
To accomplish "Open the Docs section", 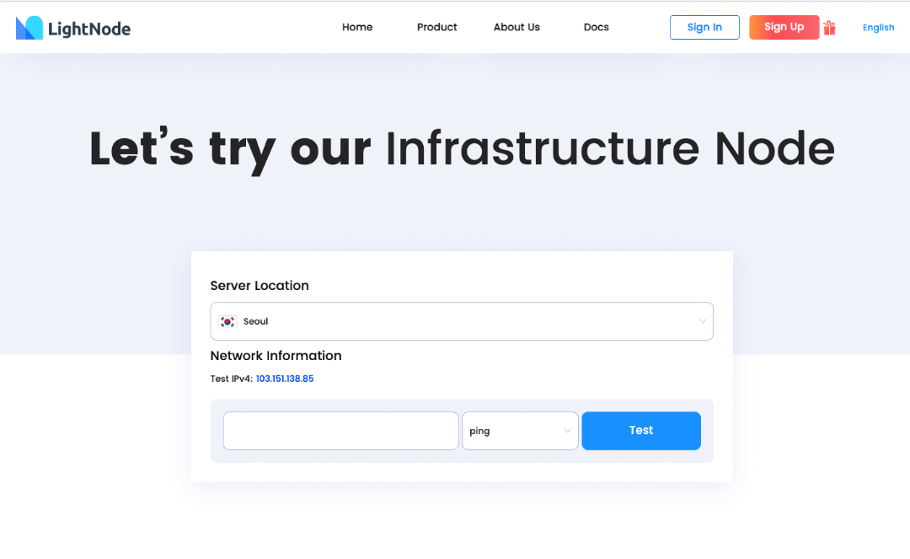I will pyautogui.click(x=596, y=26).
